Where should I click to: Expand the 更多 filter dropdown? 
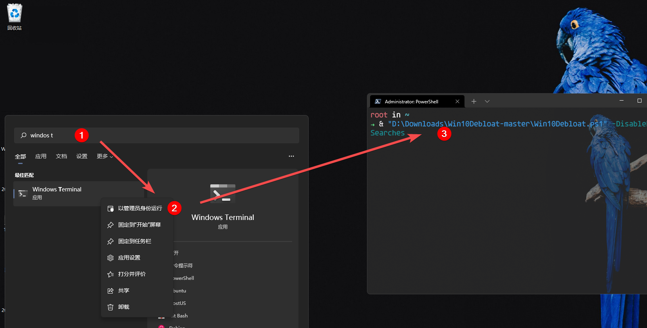[105, 157]
